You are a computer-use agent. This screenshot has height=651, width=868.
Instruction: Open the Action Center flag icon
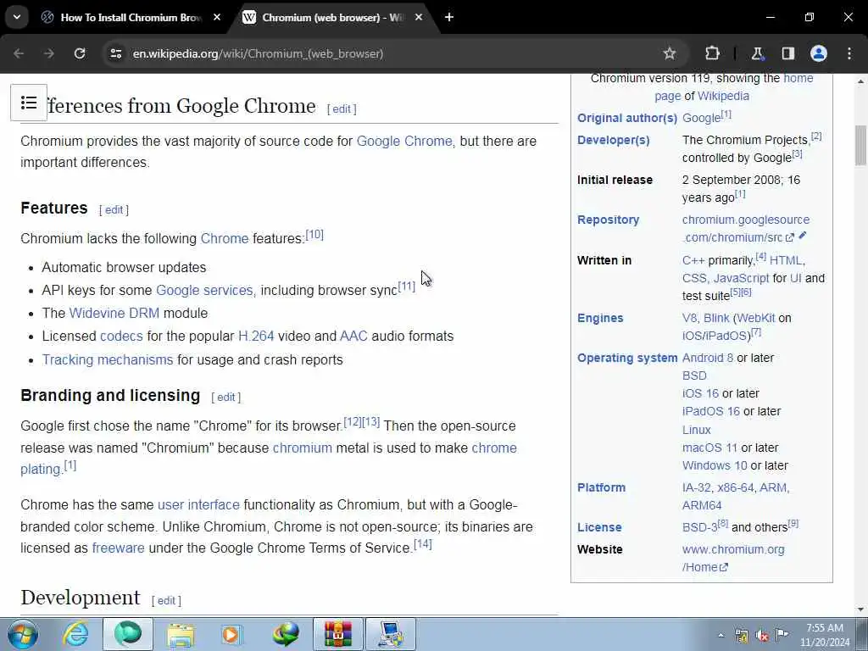[x=782, y=635]
